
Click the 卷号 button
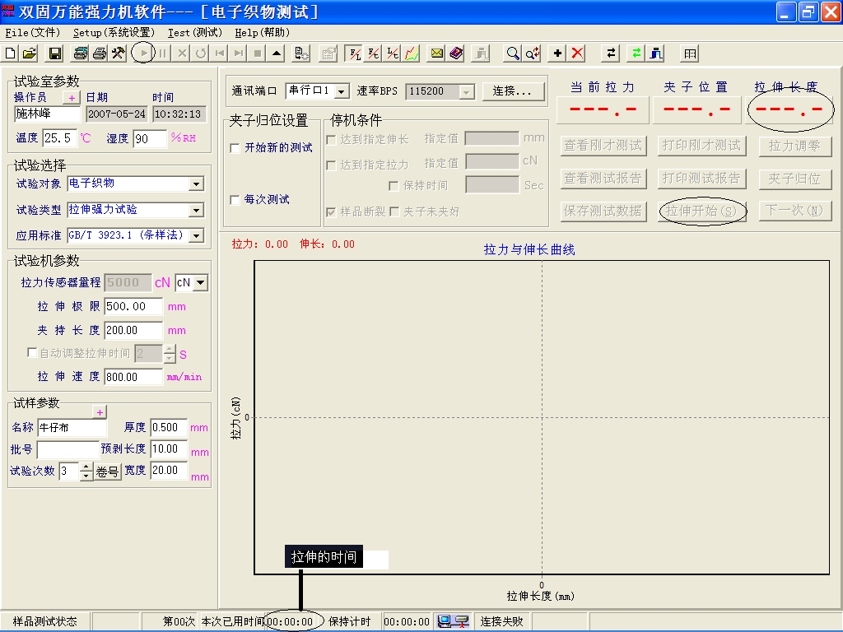(x=108, y=472)
